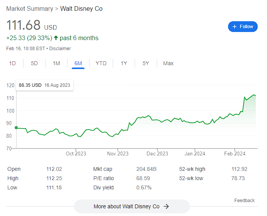Viewport: 267px width, 216px height.
Task: Click the Oct 2023 axis label
Action: [x=76, y=154]
